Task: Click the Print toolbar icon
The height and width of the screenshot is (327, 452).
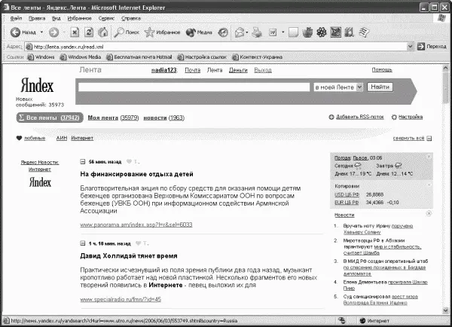Action: 257,32
